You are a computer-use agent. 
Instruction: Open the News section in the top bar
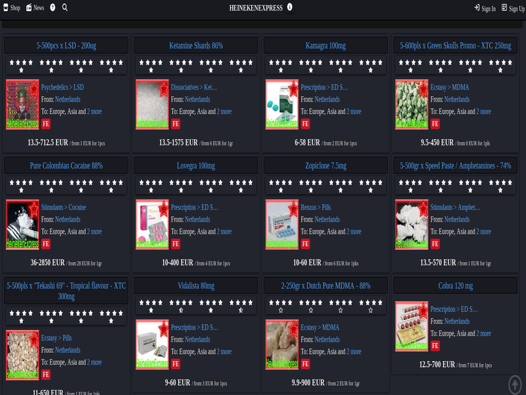pos(36,8)
